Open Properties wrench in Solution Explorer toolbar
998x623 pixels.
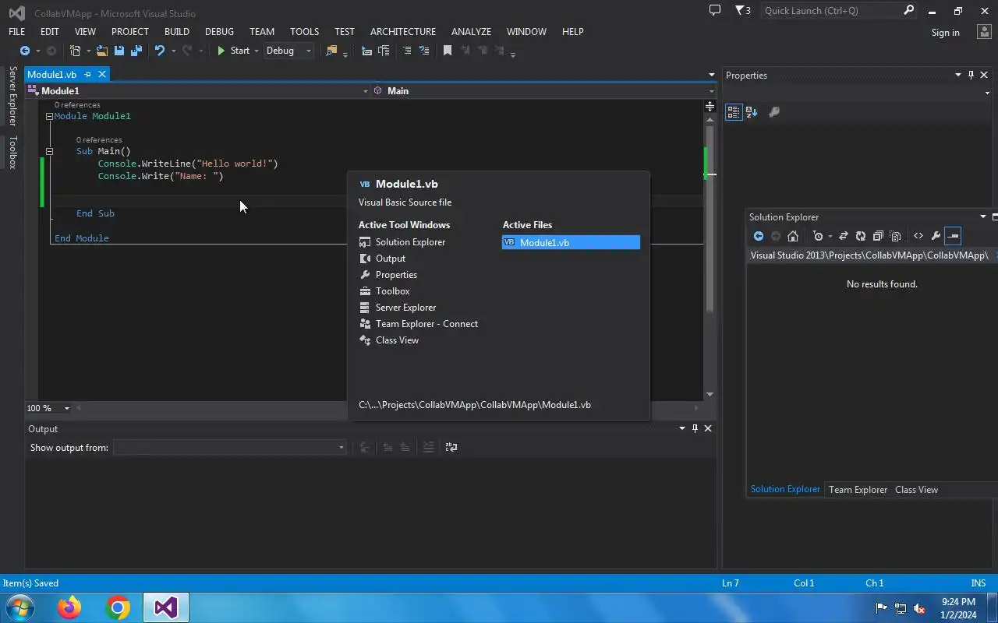936,236
